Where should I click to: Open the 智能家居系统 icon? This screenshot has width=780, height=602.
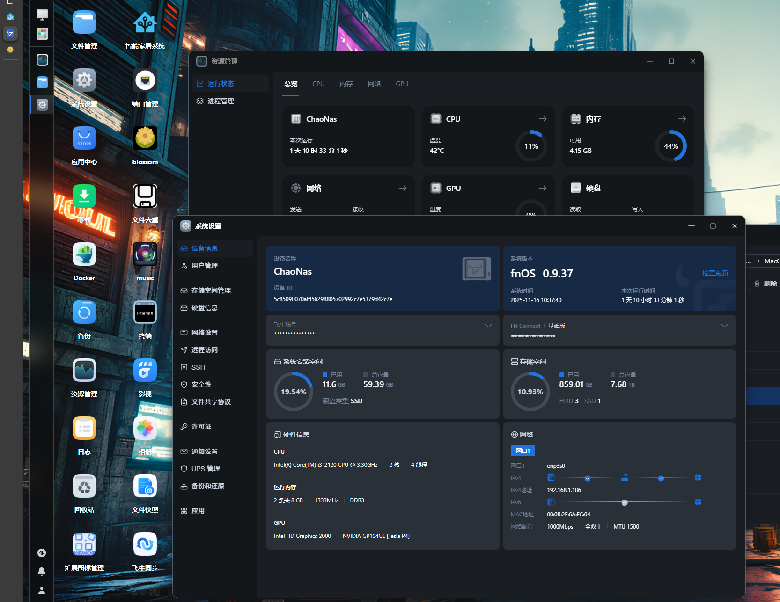pyautogui.click(x=145, y=23)
